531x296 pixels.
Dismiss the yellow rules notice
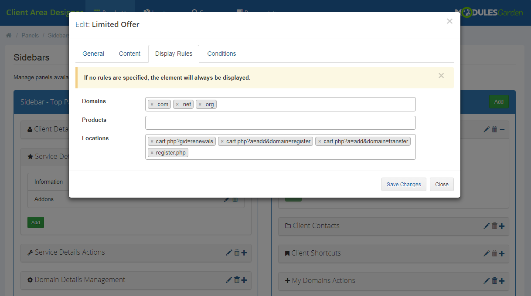[x=441, y=76]
